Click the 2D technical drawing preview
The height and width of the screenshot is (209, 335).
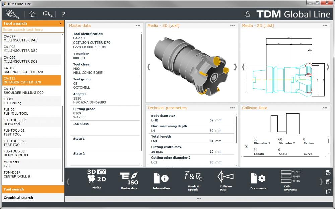point(285,67)
